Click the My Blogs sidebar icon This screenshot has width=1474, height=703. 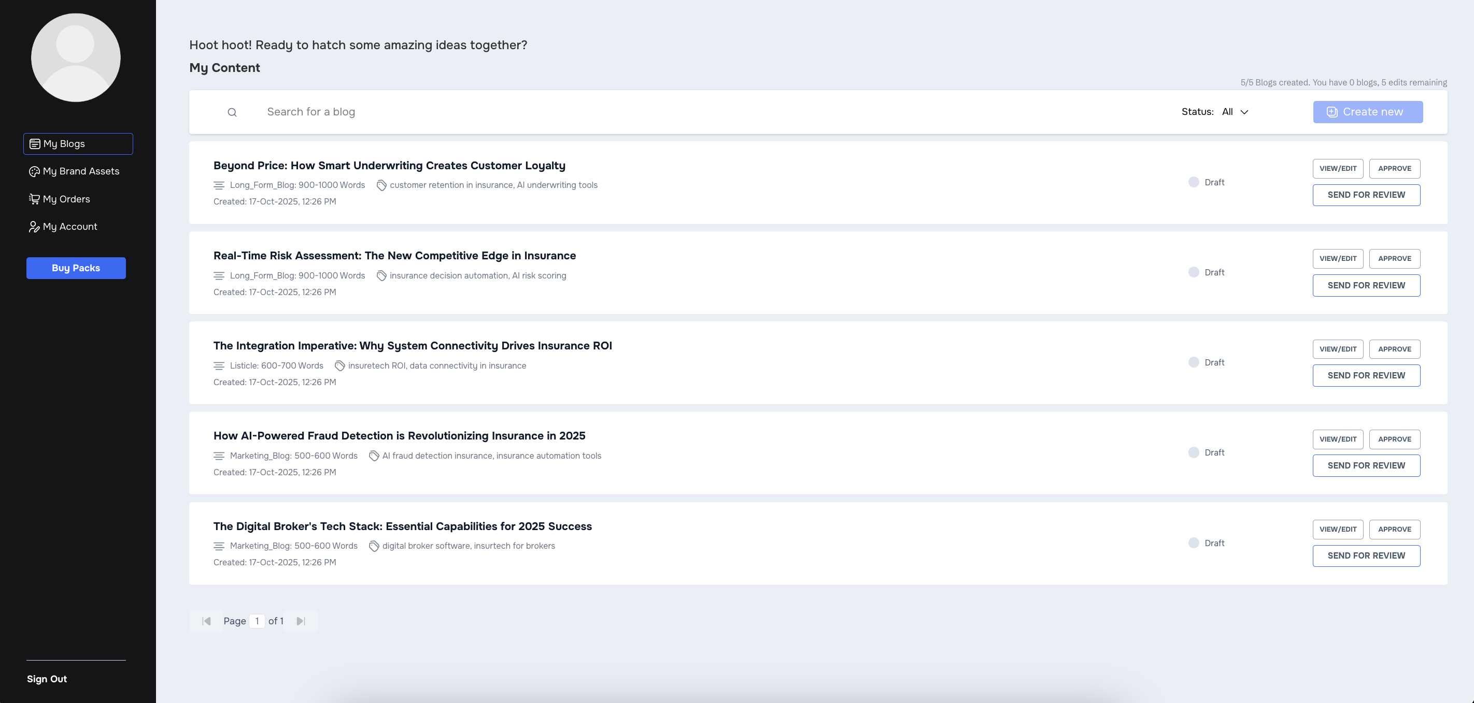(35, 144)
